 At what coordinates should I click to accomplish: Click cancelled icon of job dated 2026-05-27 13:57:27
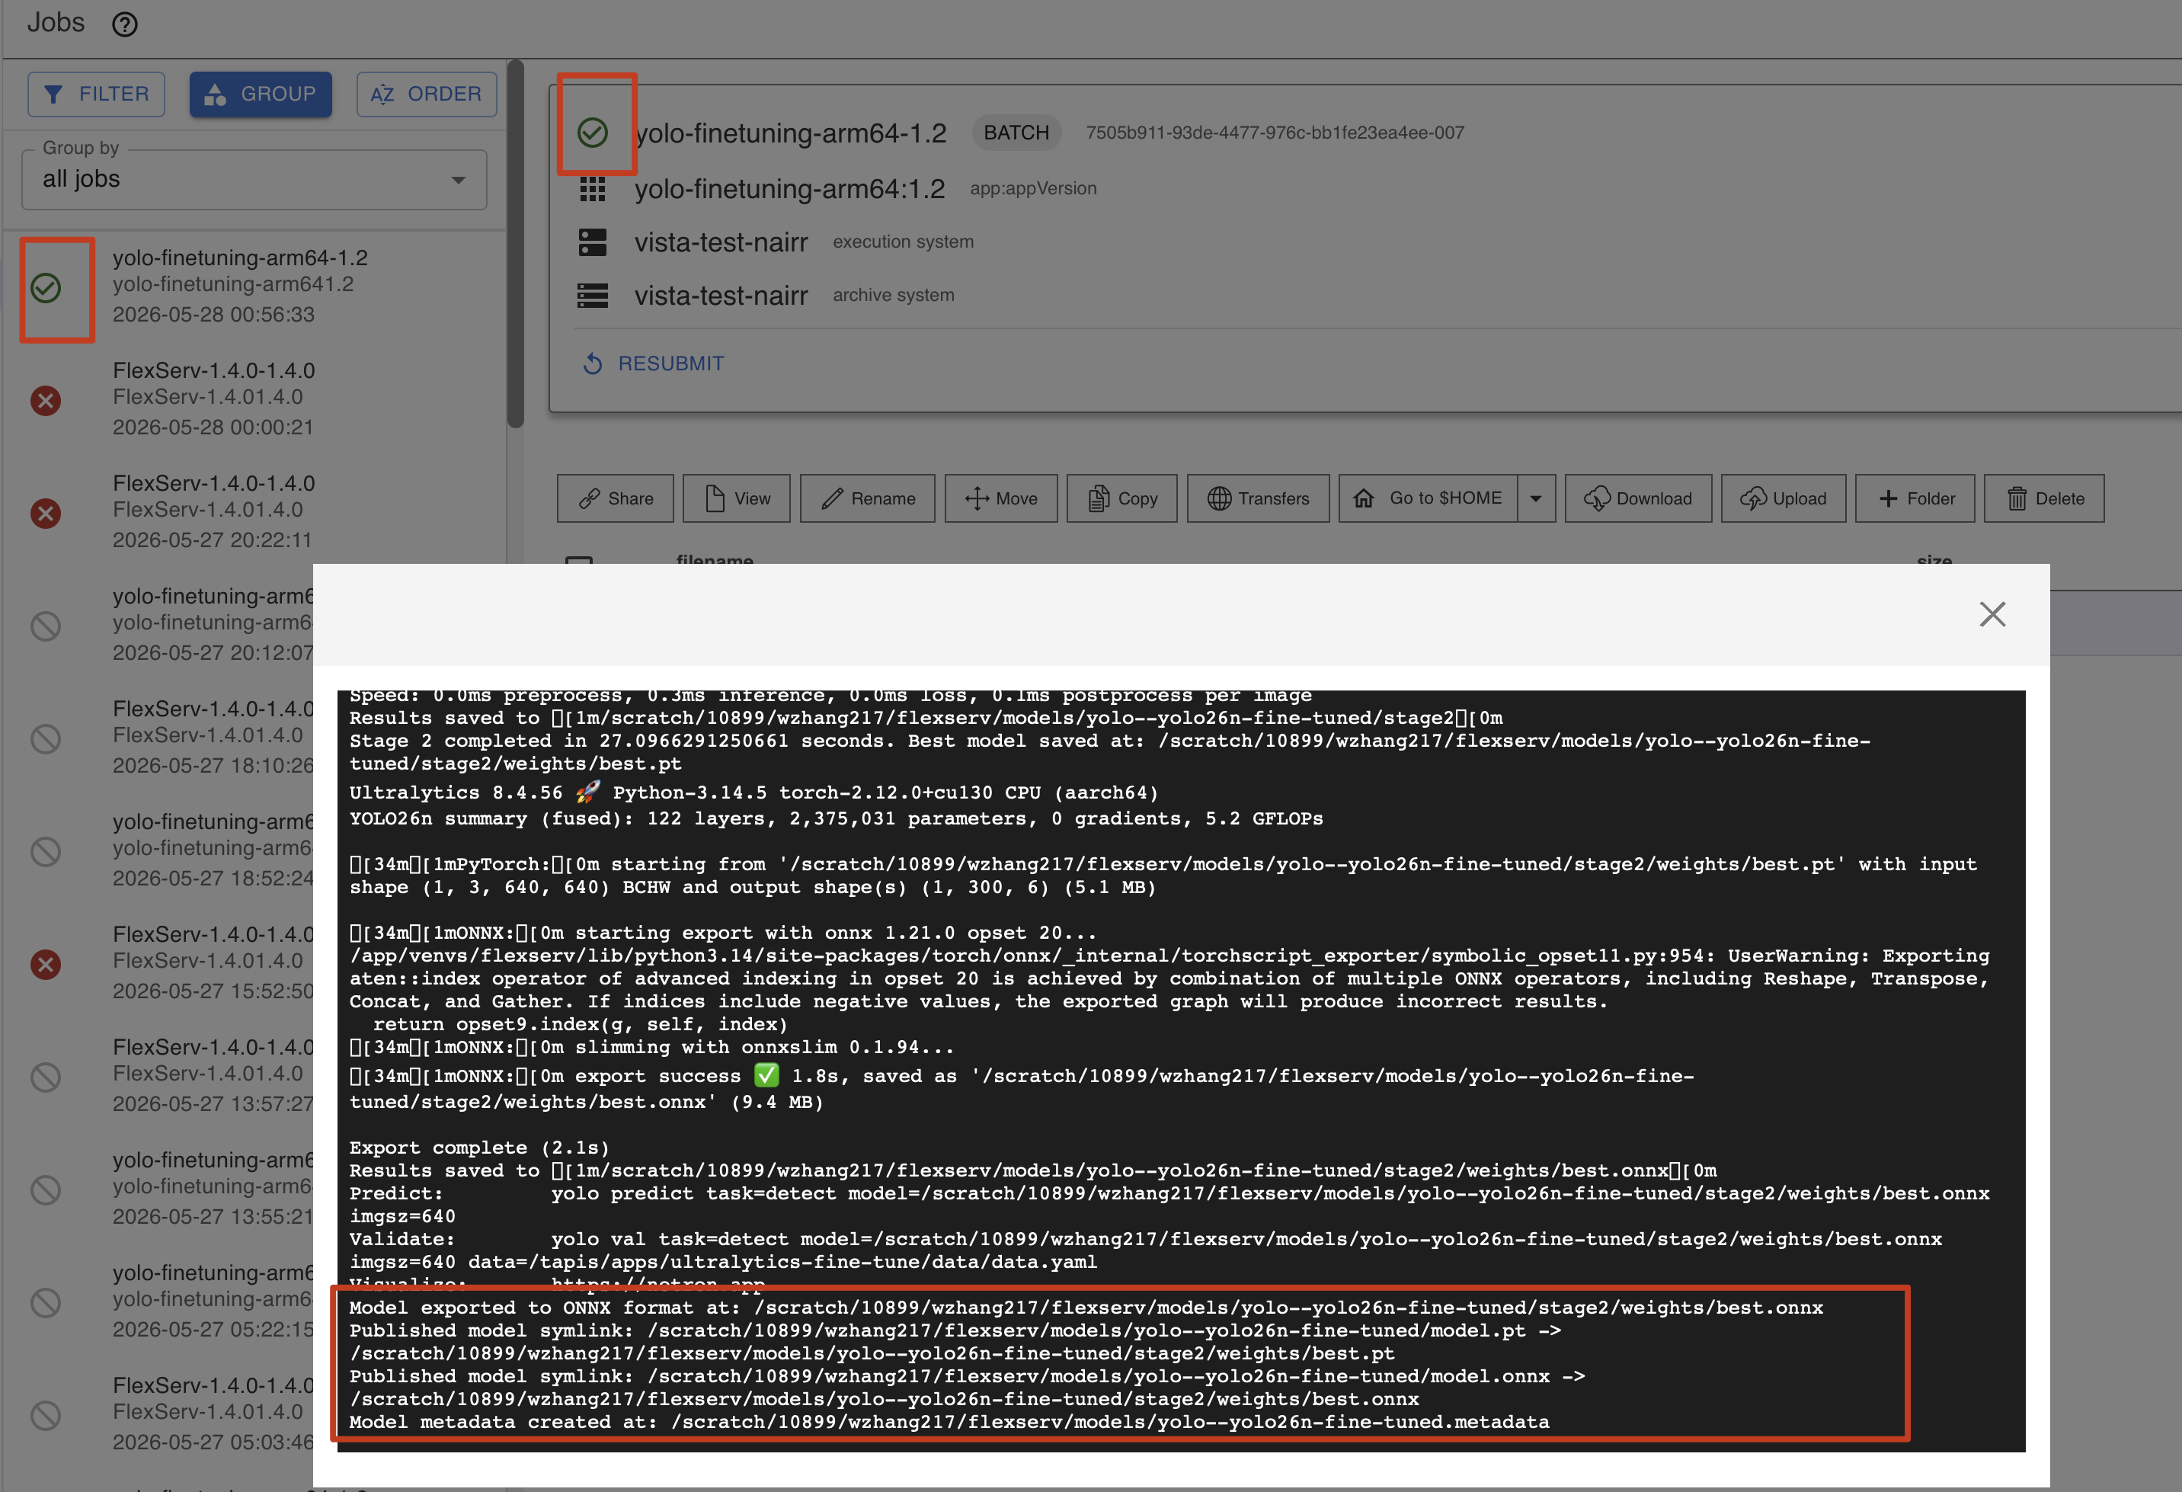(x=46, y=1077)
